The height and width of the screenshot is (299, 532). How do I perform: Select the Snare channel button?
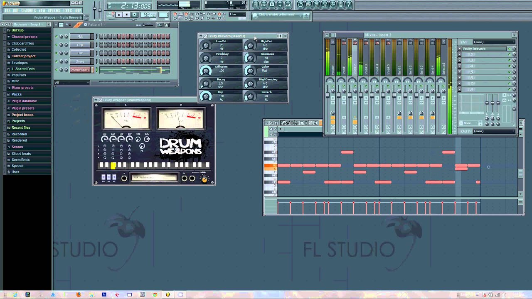click(x=80, y=61)
